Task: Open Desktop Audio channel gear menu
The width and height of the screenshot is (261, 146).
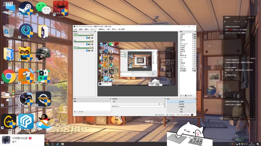Action: tap(92, 38)
